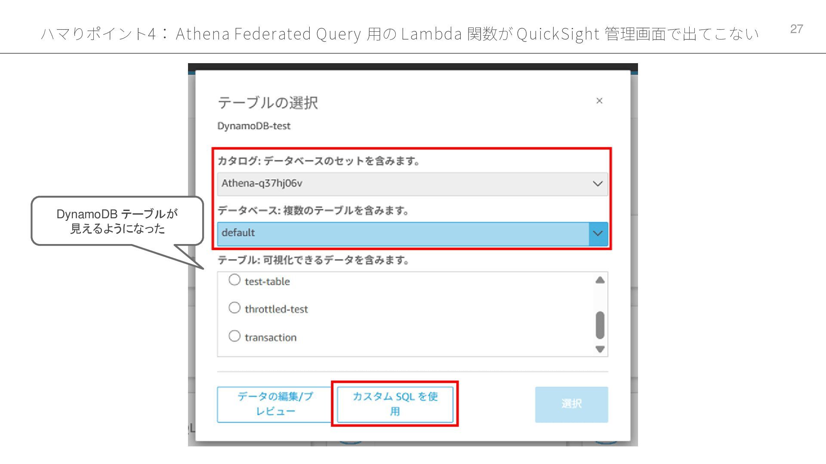Image resolution: width=826 pixels, height=464 pixels.
Task: Select the test-table radio button
Action: [x=234, y=280]
